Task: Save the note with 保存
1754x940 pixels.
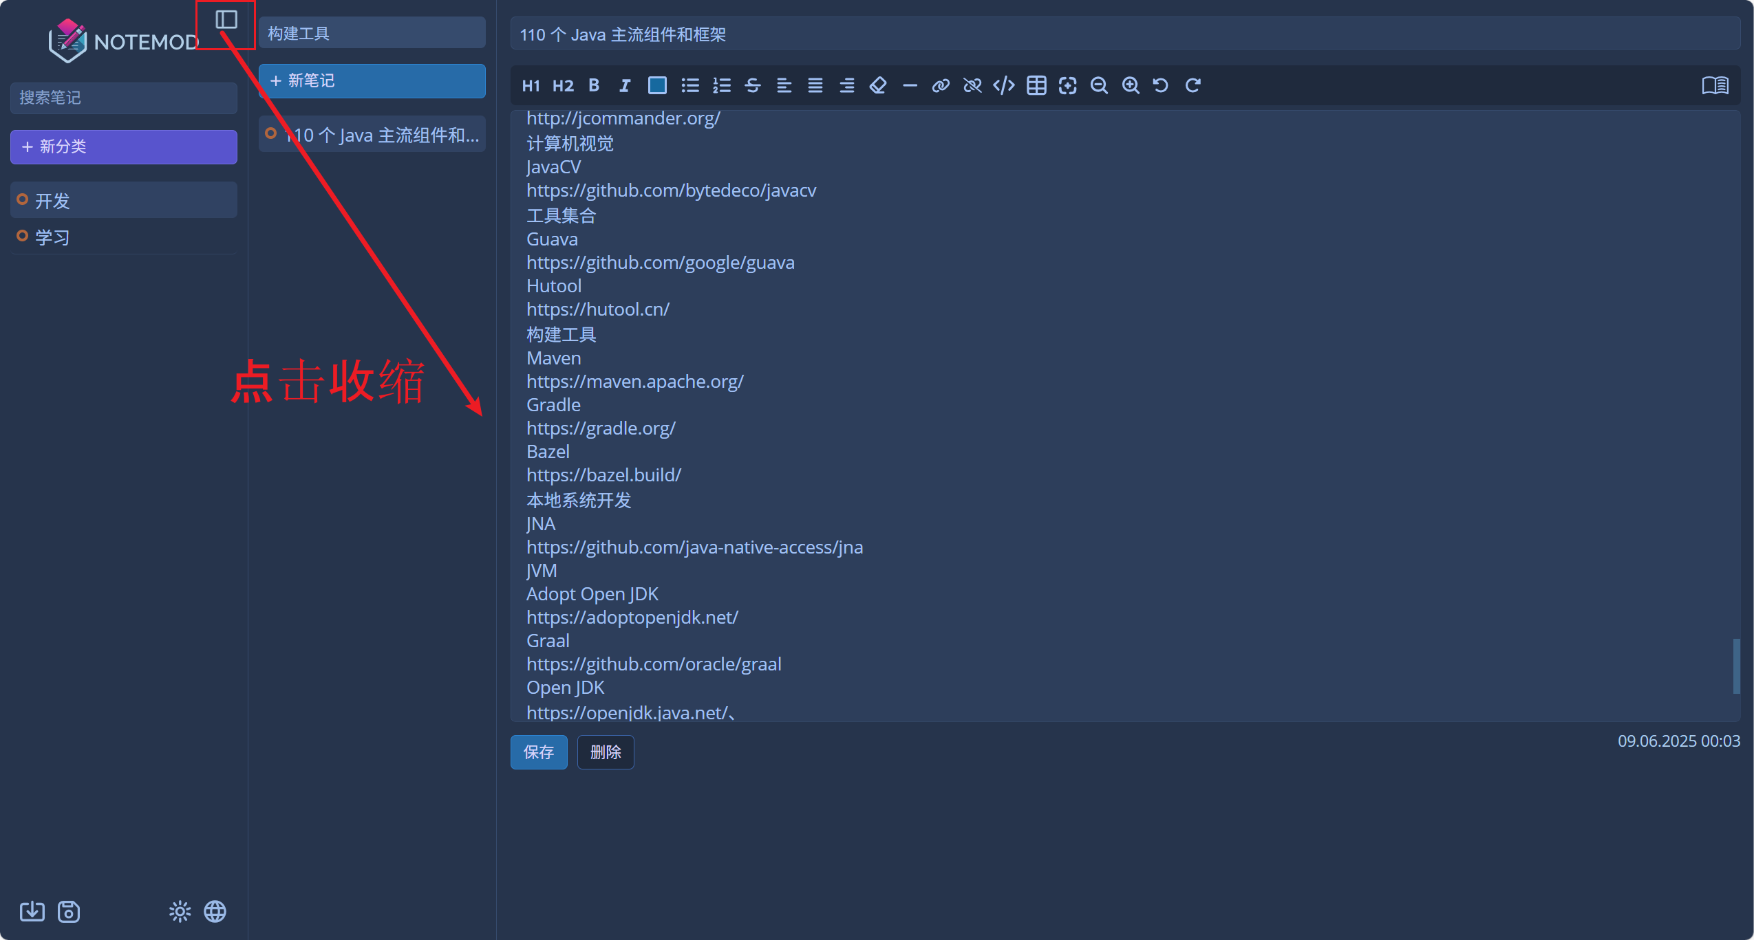Action: coord(539,752)
